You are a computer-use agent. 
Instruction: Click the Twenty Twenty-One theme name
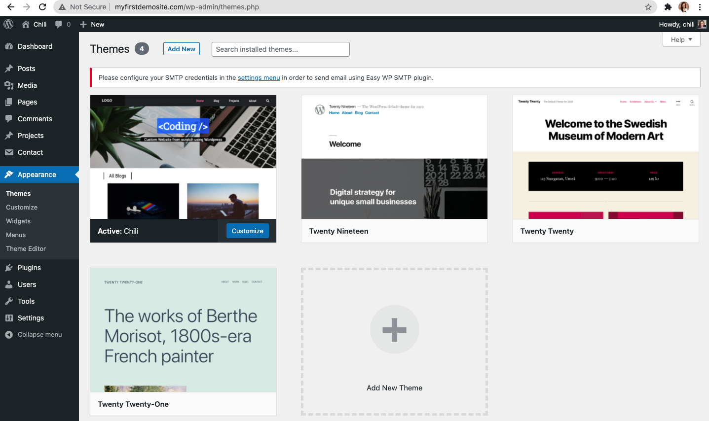click(x=133, y=404)
